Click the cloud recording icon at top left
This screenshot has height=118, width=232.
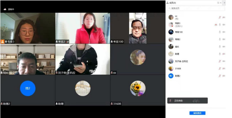[x=5, y=9]
